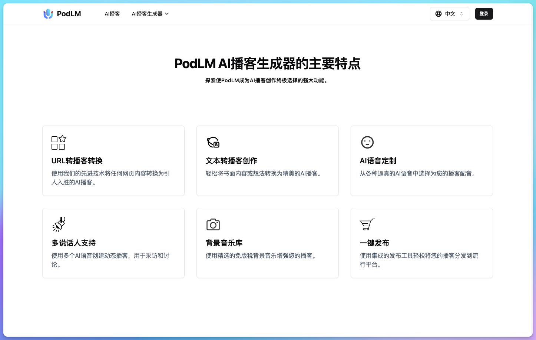Screen dimensions: 536x340
Task: Click the subtitle 探索使PodLM成为AI播客创作终极选择的强大功能
Action: [x=268, y=80]
